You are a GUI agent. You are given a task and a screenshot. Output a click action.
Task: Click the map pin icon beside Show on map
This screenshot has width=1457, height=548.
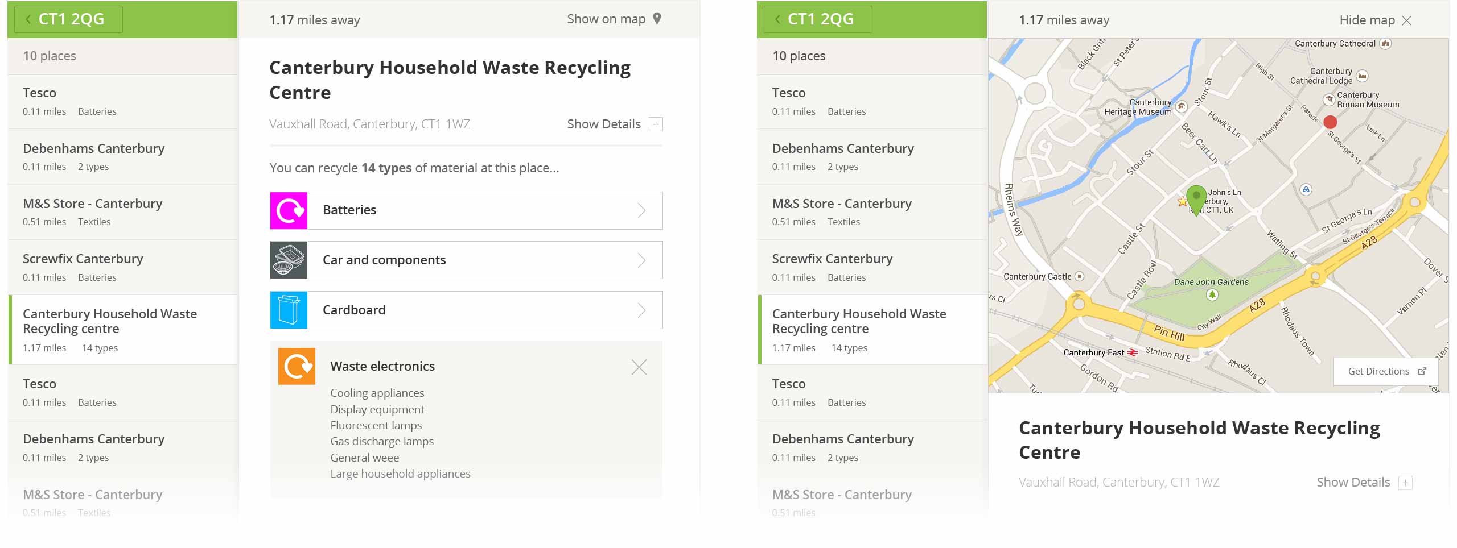(657, 19)
